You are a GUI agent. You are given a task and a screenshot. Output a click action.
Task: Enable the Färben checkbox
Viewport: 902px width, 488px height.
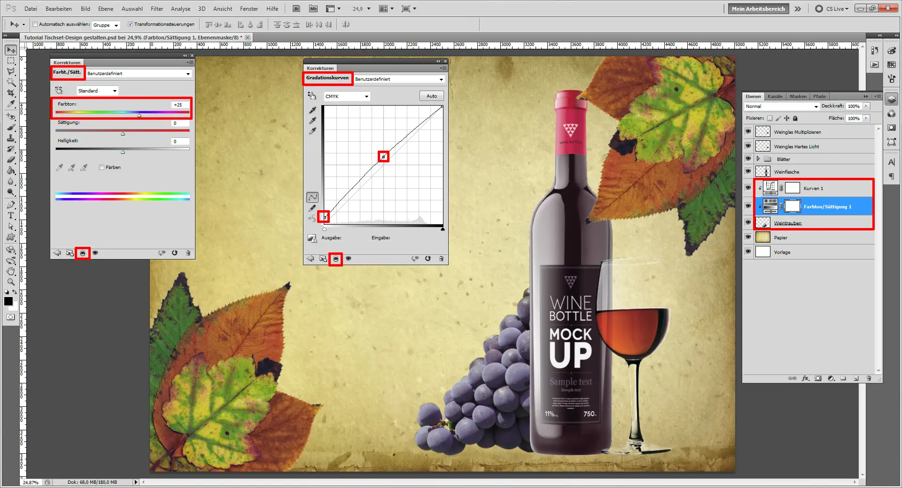[102, 168]
